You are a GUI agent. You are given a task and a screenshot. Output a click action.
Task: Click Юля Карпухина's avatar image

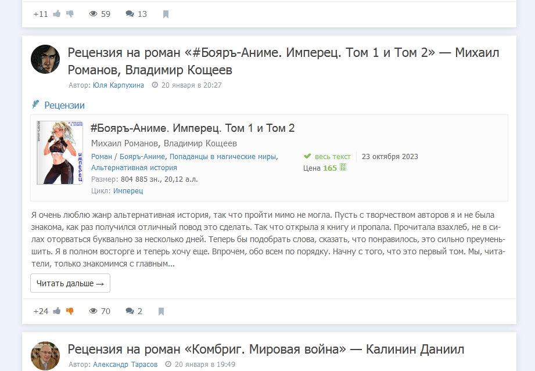[45, 59]
